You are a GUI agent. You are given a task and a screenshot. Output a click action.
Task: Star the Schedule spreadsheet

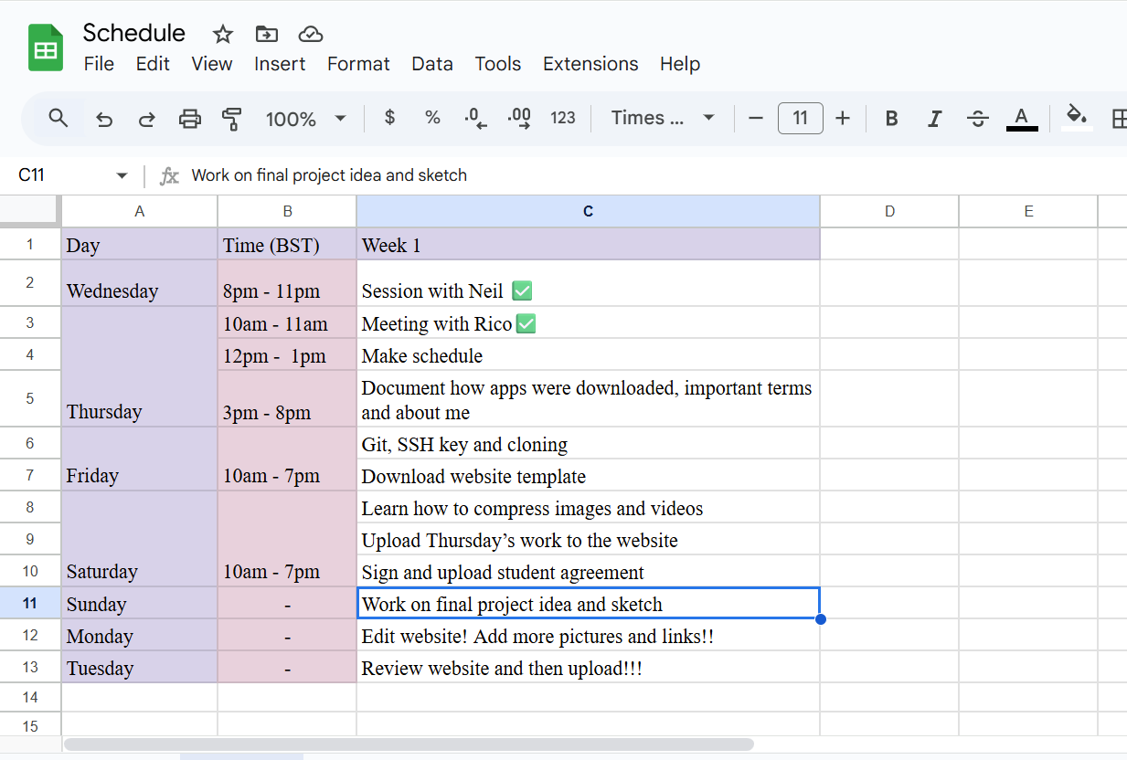(x=222, y=34)
